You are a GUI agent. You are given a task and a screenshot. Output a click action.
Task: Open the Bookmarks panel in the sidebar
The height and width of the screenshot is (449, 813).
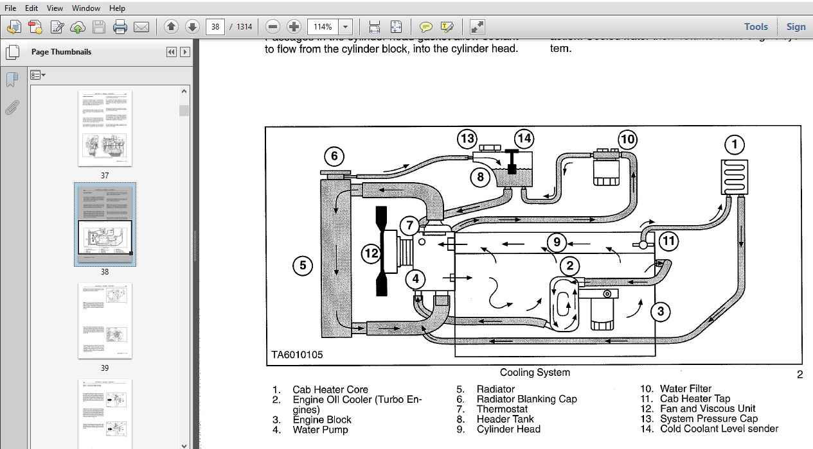pyautogui.click(x=12, y=80)
